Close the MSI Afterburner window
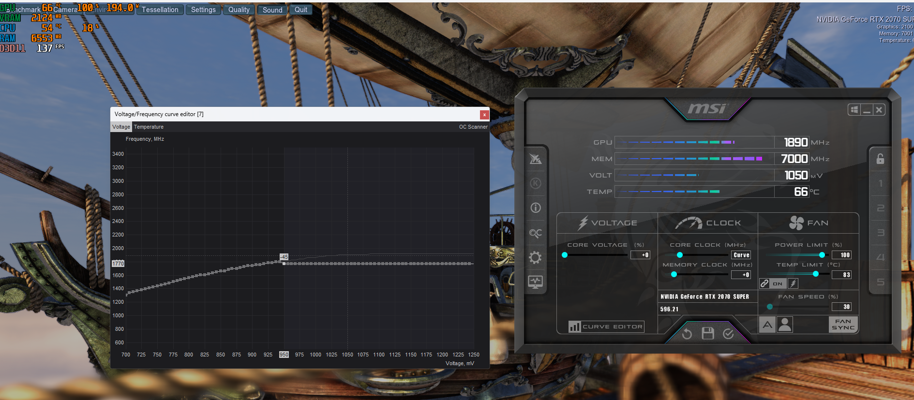Viewport: 914px width, 400px height. point(879,110)
